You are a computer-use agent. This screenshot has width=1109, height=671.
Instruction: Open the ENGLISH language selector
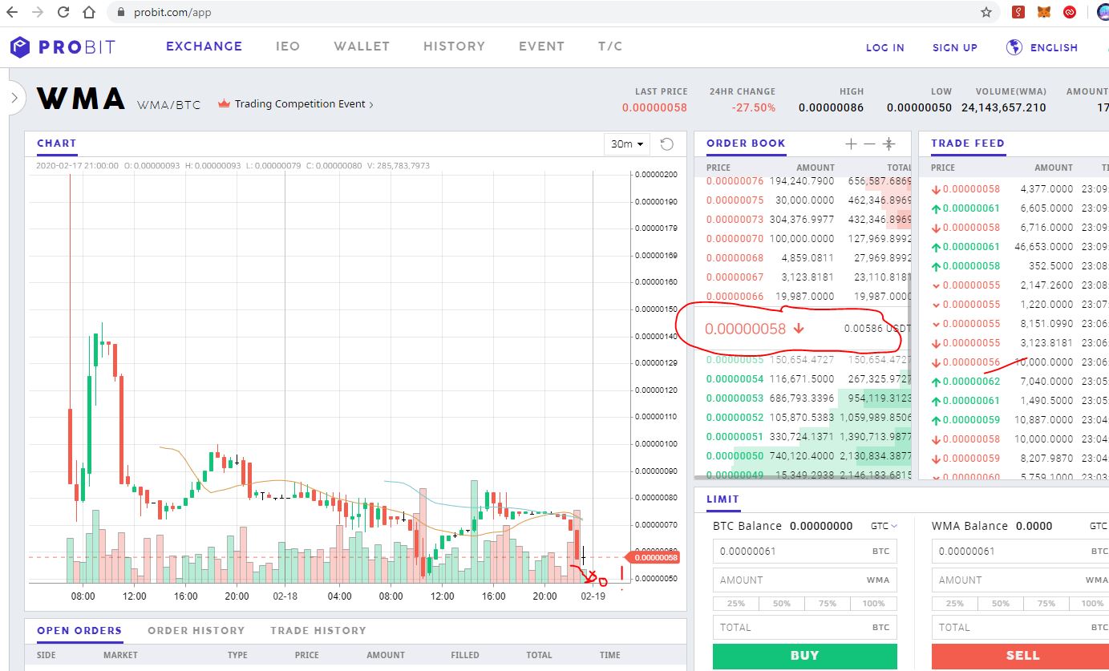tap(1054, 47)
